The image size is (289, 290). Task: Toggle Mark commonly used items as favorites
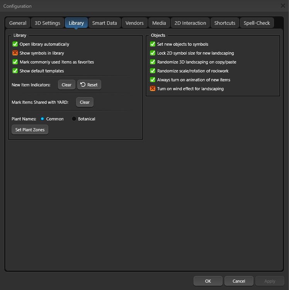pyautogui.click(x=15, y=62)
